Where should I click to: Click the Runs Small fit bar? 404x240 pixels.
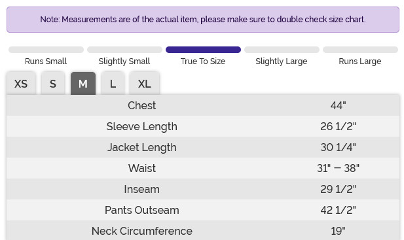click(x=46, y=50)
